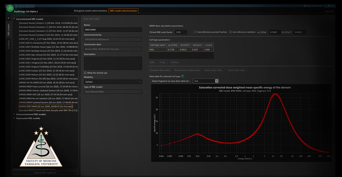Select the HSG cell type row name
Image resolution: width=342 pixels, height=177 pixels.
pos(158,50)
